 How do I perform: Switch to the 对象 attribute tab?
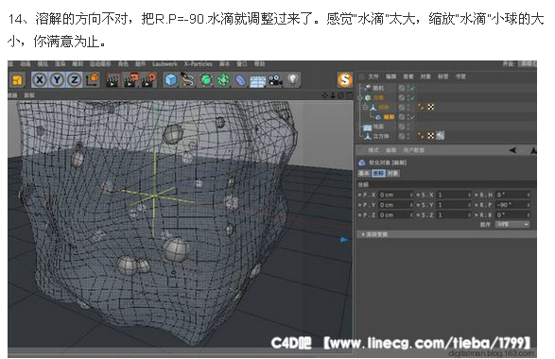pos(392,173)
